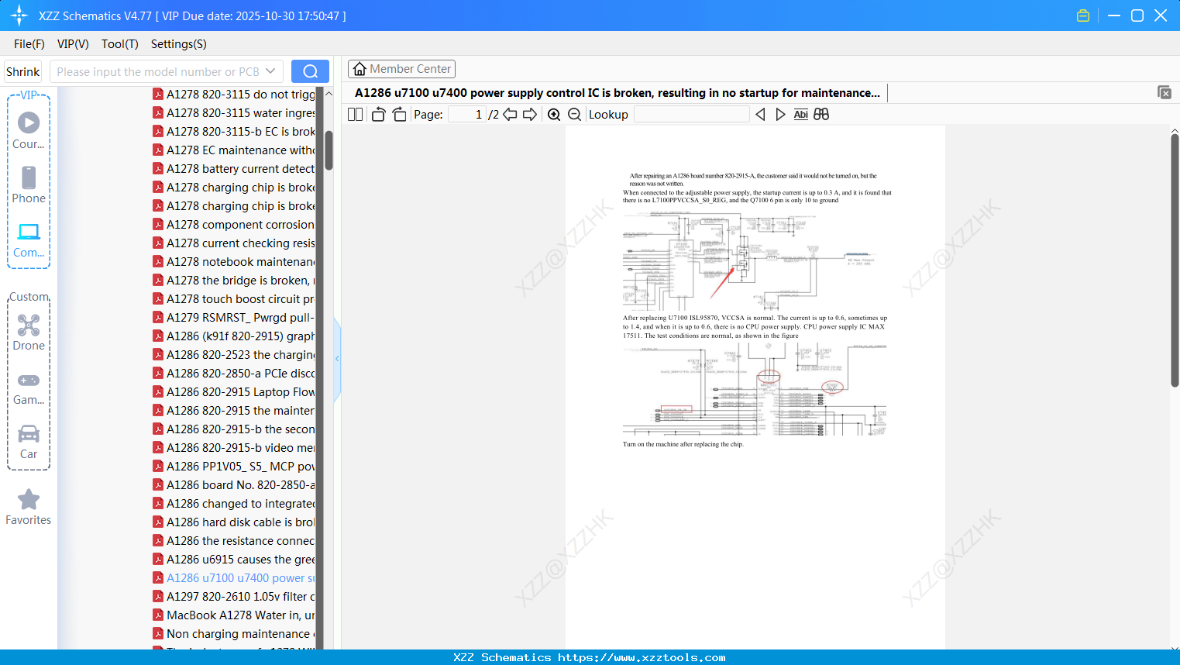The height and width of the screenshot is (665, 1180).
Task: Open 'A1278 820-3115 water ingres' file
Action: 233,112
